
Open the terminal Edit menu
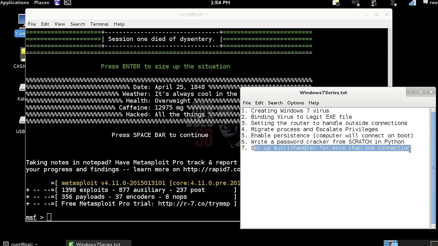point(45,24)
